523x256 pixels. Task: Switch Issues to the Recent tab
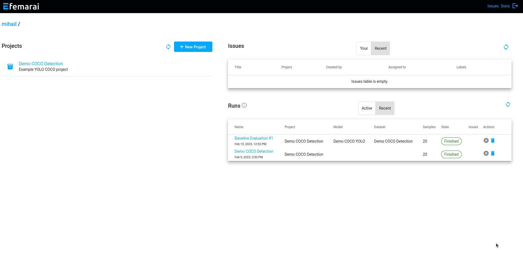tap(381, 48)
